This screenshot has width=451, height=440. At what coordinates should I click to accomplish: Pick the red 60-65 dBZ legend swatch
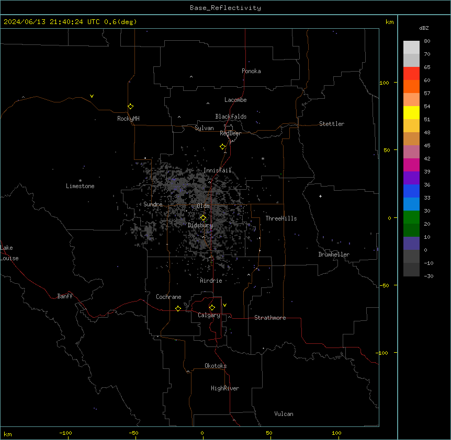pos(411,73)
